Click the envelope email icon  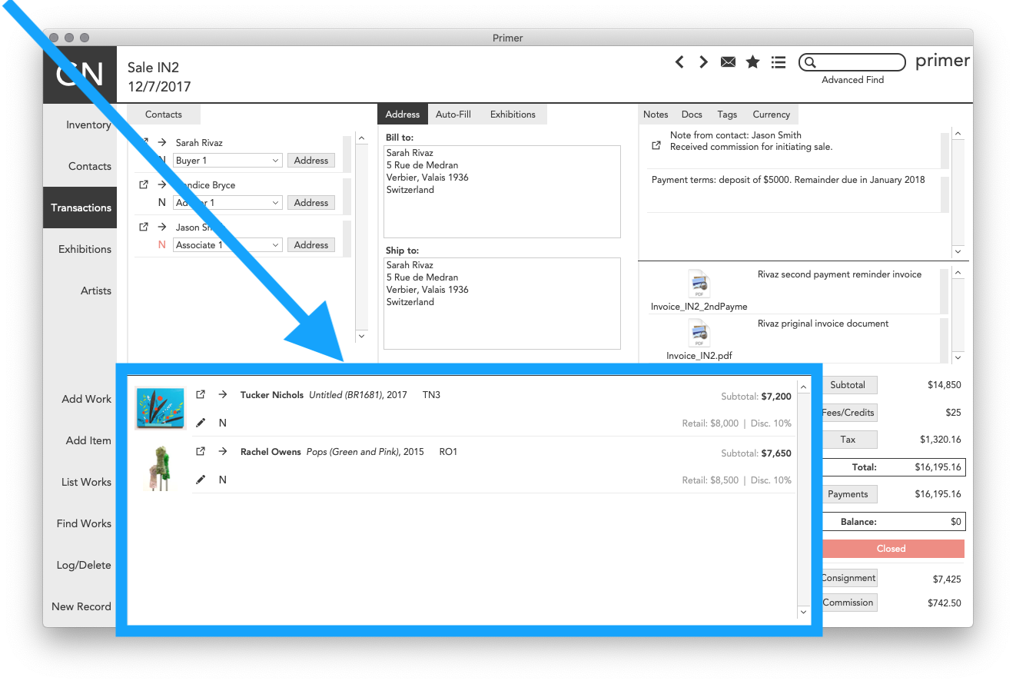(x=728, y=62)
